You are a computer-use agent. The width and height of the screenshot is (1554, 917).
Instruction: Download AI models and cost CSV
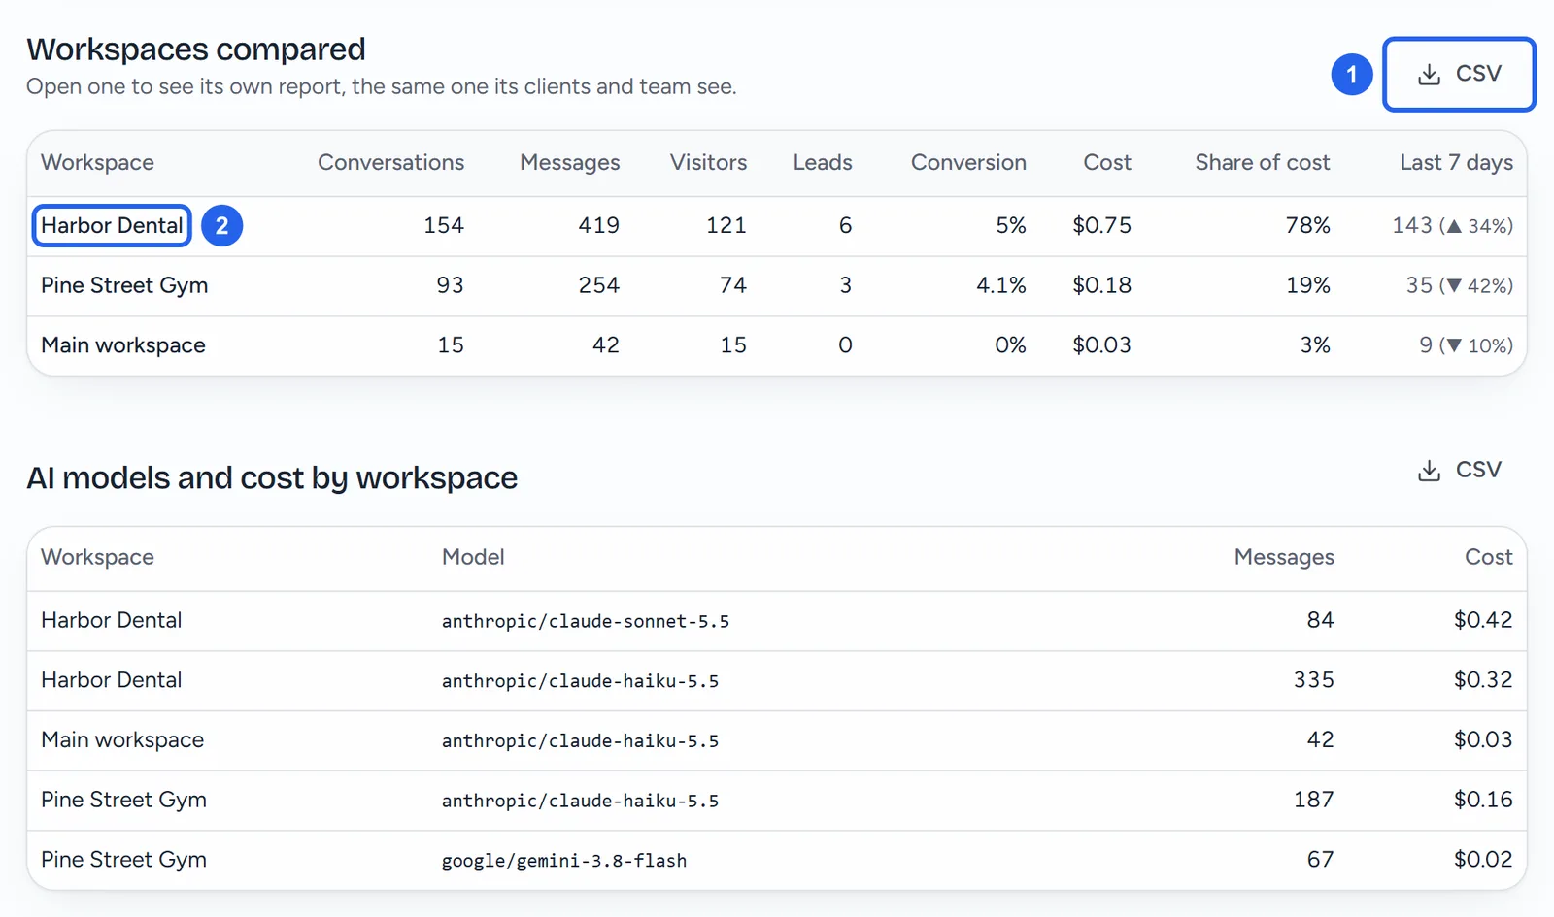[x=1459, y=470]
